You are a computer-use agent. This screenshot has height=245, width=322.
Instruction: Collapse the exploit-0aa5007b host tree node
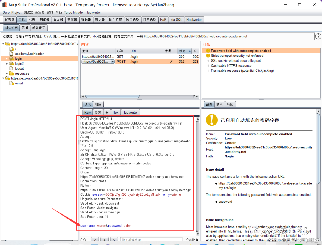click(3, 78)
